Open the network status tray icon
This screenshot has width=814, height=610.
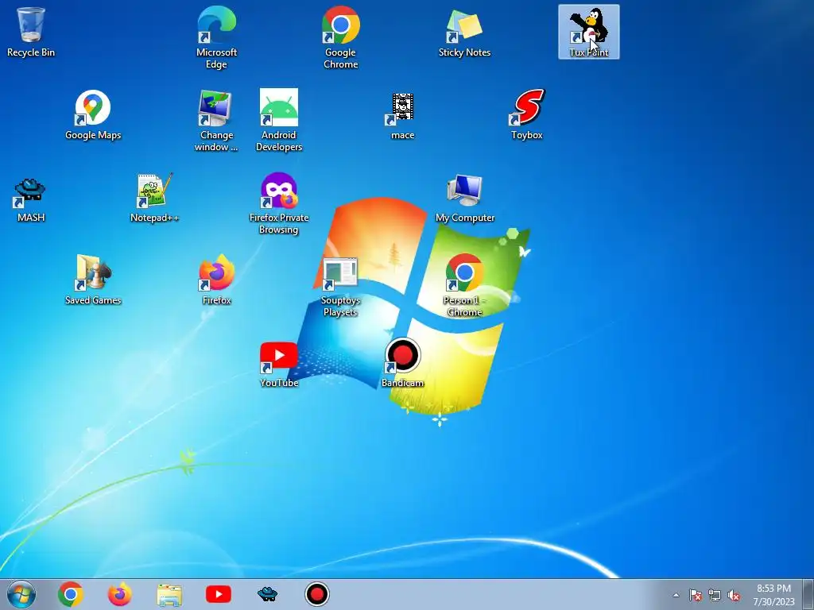point(715,595)
